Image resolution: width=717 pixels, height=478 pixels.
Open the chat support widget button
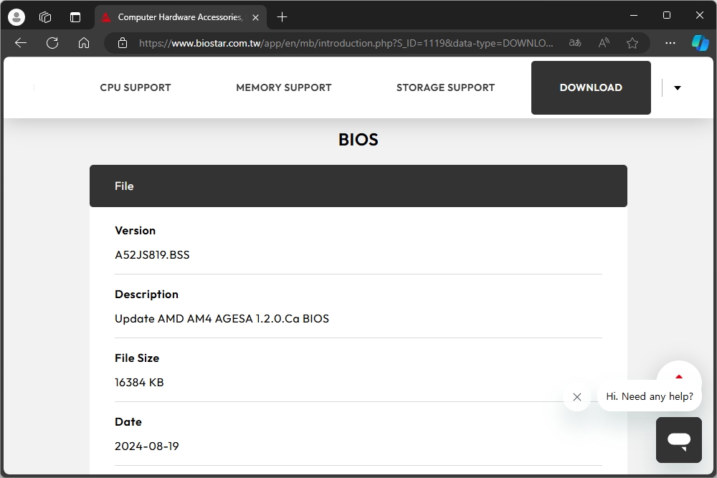pyautogui.click(x=678, y=440)
